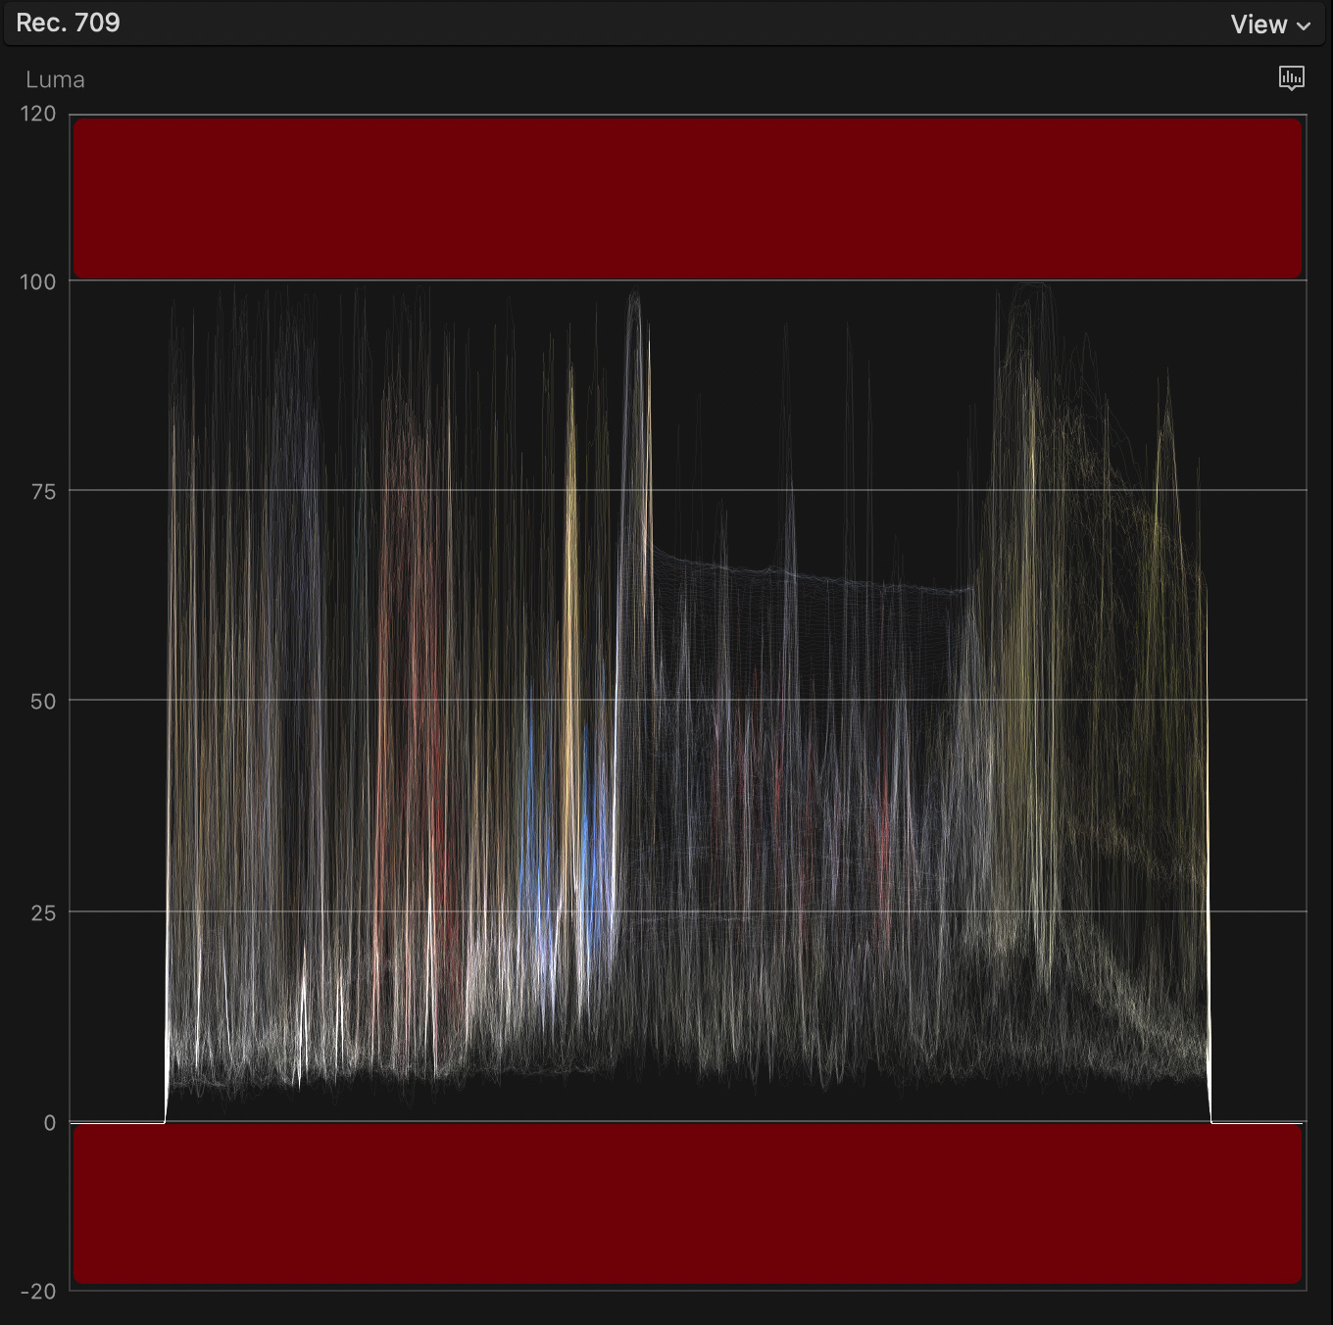Viewport: 1333px width, 1325px height.
Task: Click the red out-of-range zone above 100
Action: tap(688, 199)
